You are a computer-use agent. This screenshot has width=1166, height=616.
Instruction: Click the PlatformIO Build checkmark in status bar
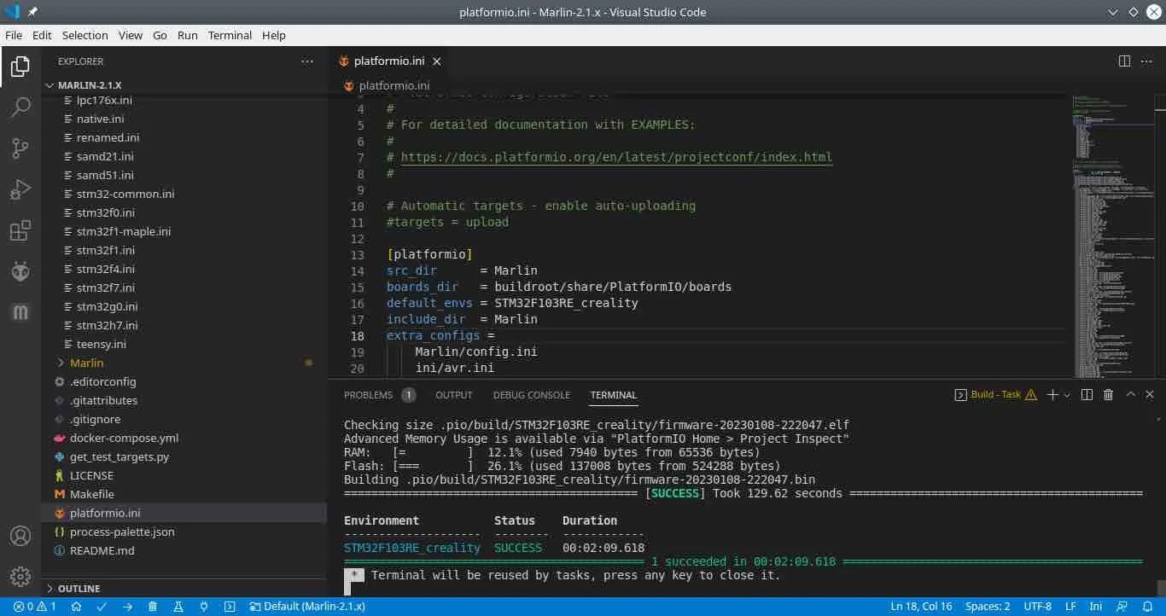tap(102, 607)
